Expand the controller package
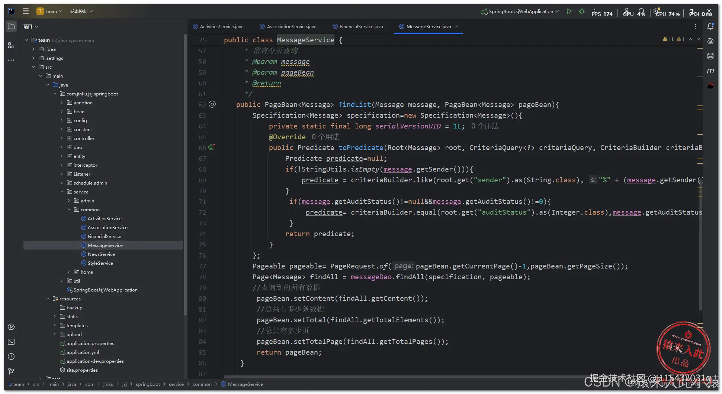722x394 pixels. coord(62,138)
